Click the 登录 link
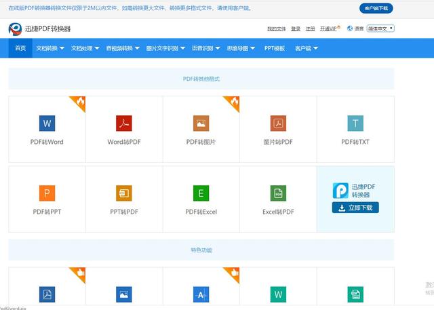 (296, 28)
